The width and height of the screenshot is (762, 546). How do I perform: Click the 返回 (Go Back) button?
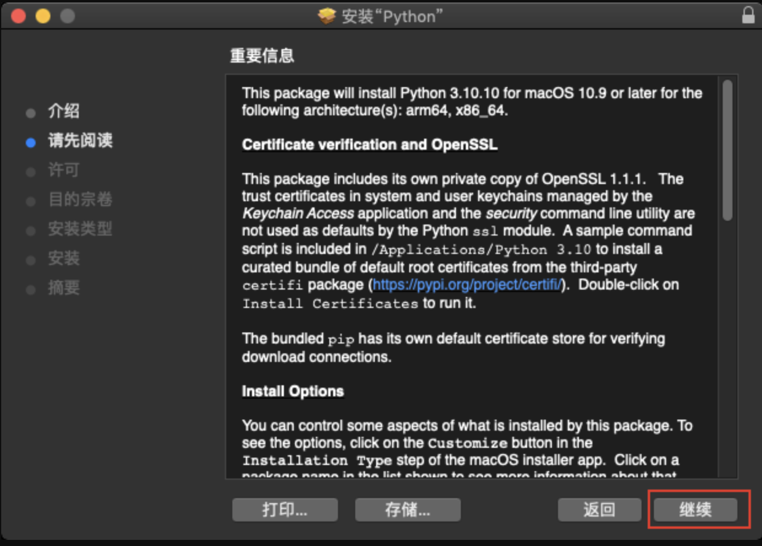pyautogui.click(x=599, y=509)
